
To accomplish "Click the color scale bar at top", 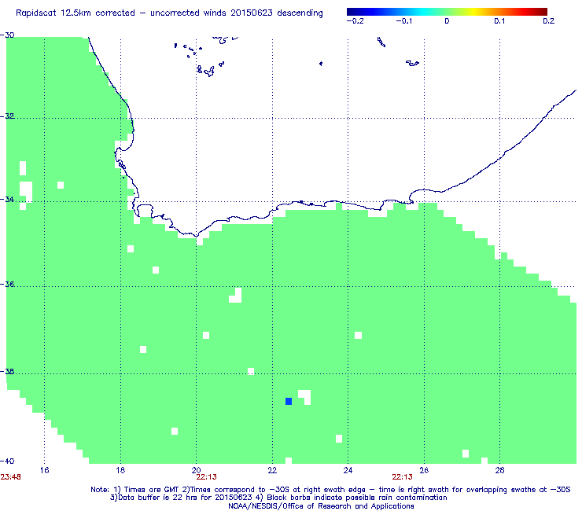I will pyautogui.click(x=447, y=12).
